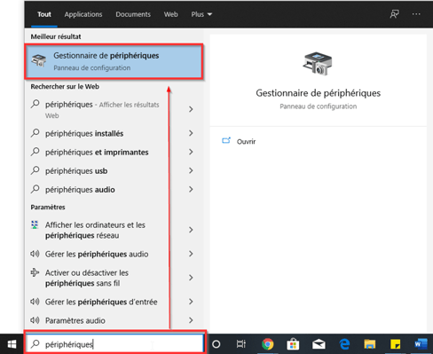The image size is (433, 354).
Task: Open the Plus dropdown menu
Action: pos(201,14)
